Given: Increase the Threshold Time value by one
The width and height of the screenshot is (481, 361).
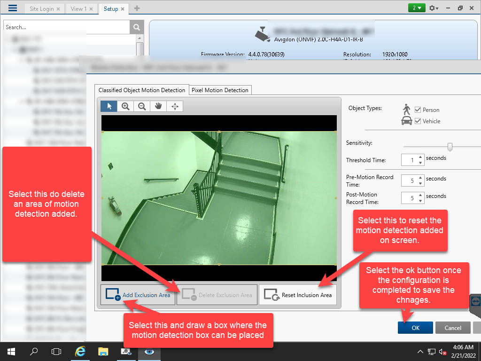Looking at the screenshot, I should tap(420, 157).
